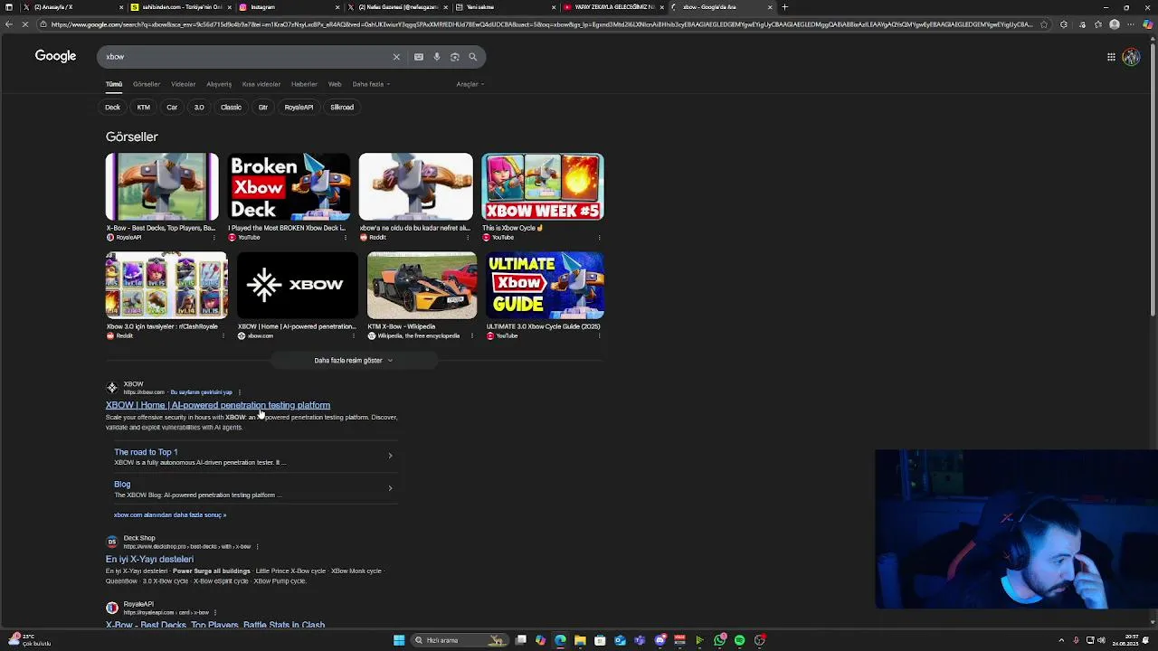Expand the Blog sitelink chevron
Image resolution: width=1158 pixels, height=651 pixels.
coord(390,488)
